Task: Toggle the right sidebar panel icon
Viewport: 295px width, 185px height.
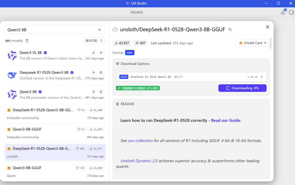Action: point(292,12)
